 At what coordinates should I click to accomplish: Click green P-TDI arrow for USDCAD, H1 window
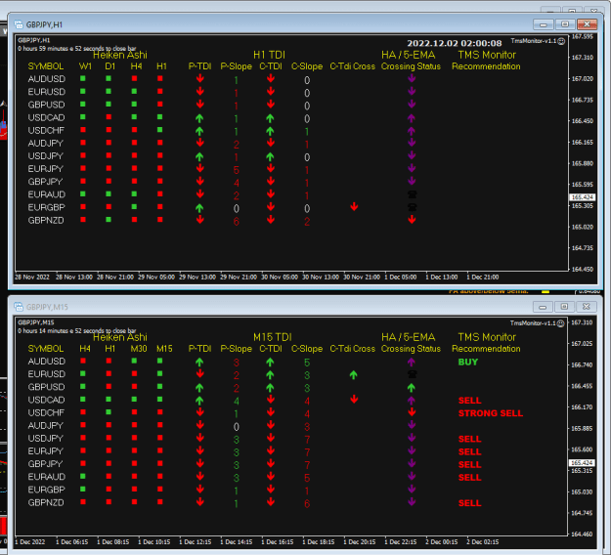[199, 118]
